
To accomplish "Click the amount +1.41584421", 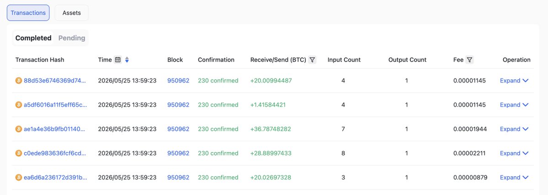I will pyautogui.click(x=268, y=105).
